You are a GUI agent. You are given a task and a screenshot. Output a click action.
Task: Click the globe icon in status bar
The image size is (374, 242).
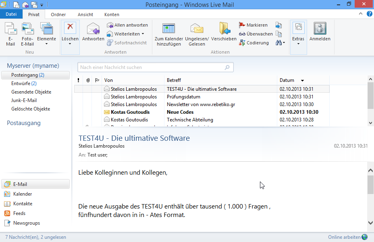(364, 237)
